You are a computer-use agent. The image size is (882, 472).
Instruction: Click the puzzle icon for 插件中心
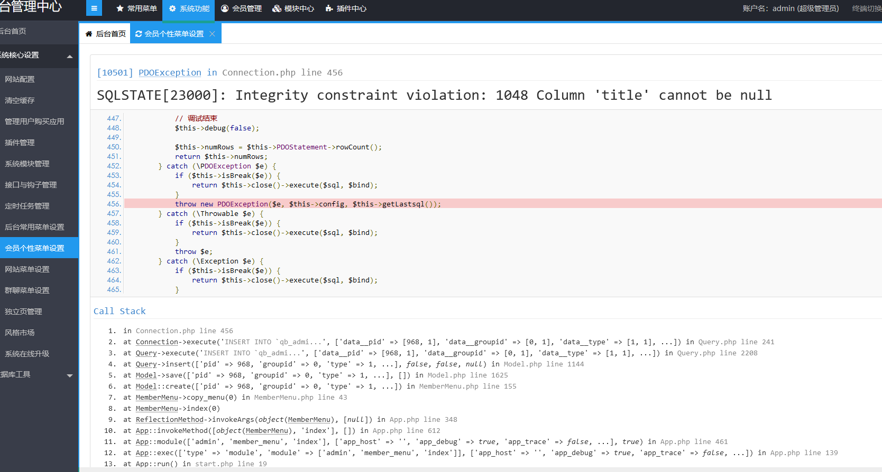[x=329, y=8]
